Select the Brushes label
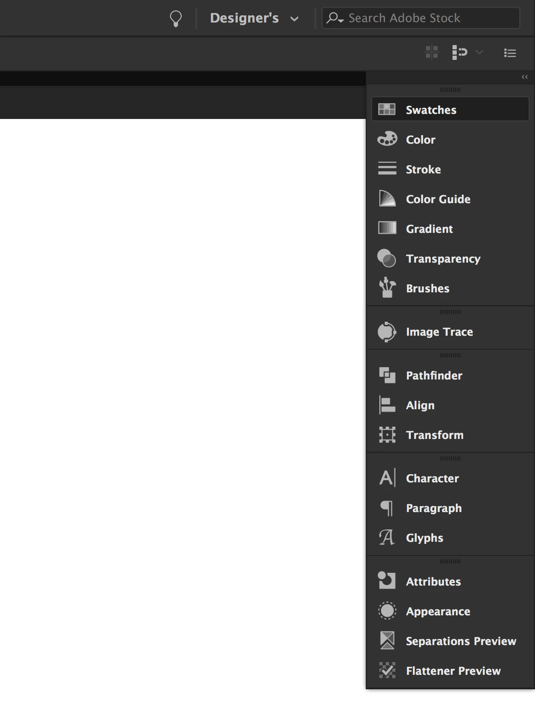This screenshot has height=702, width=535. [x=427, y=288]
